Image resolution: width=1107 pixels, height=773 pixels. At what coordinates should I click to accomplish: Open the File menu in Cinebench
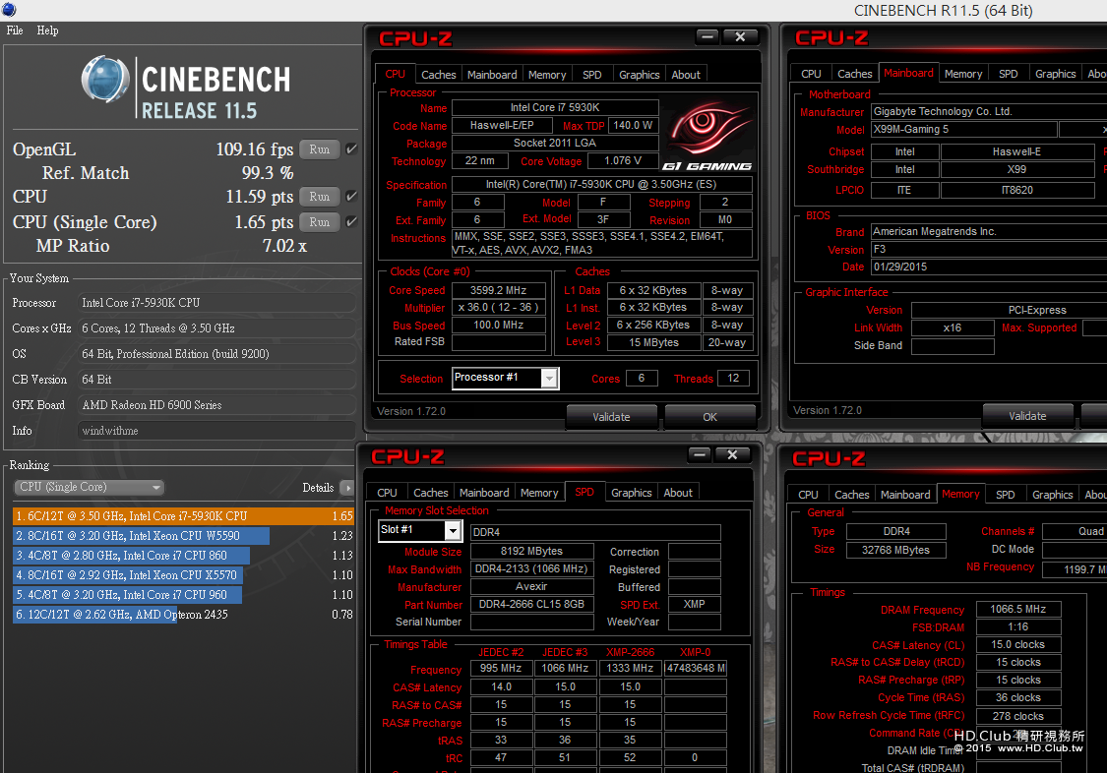pos(15,30)
